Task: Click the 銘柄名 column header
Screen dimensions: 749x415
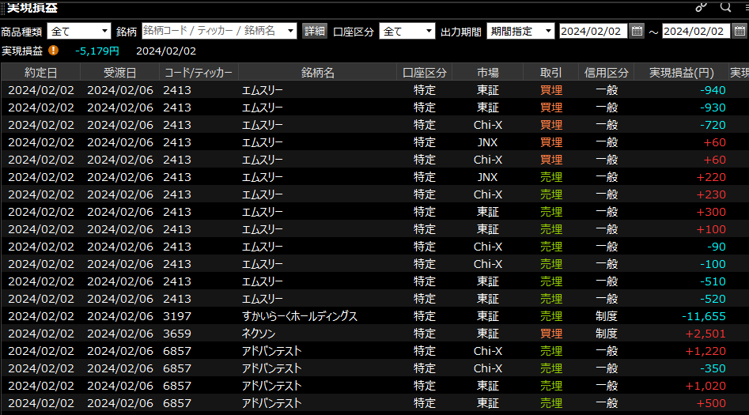Action: (x=318, y=73)
